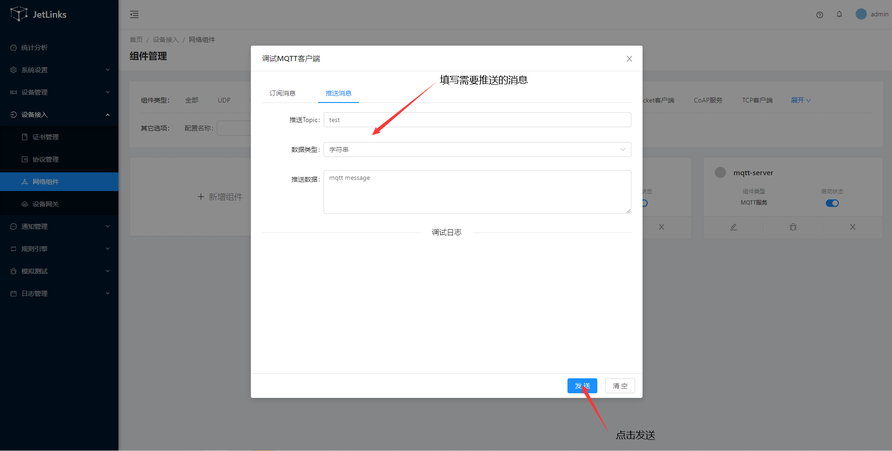The height and width of the screenshot is (451, 892).
Task: Click the 清空 button
Action: point(620,385)
